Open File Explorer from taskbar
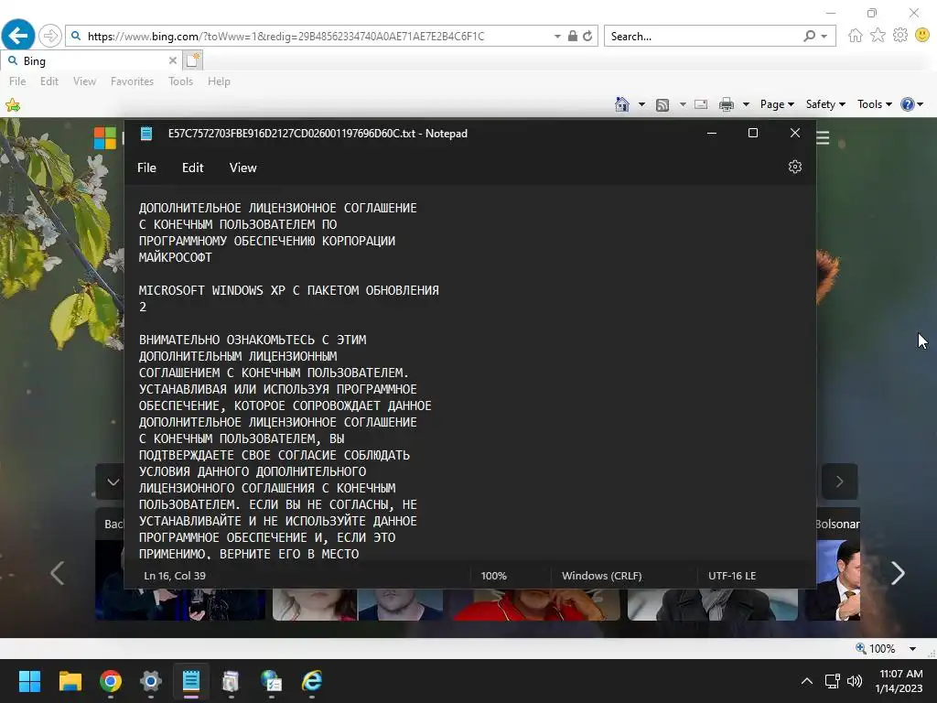Screen dimensions: 937x703 70,681
